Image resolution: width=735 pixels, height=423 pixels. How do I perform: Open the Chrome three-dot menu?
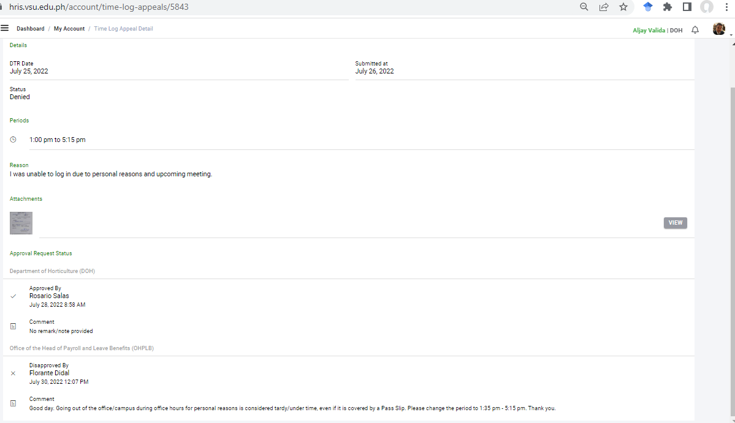click(726, 7)
